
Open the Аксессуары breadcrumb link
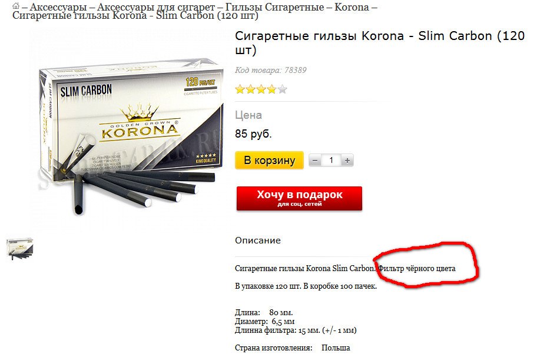(58, 7)
